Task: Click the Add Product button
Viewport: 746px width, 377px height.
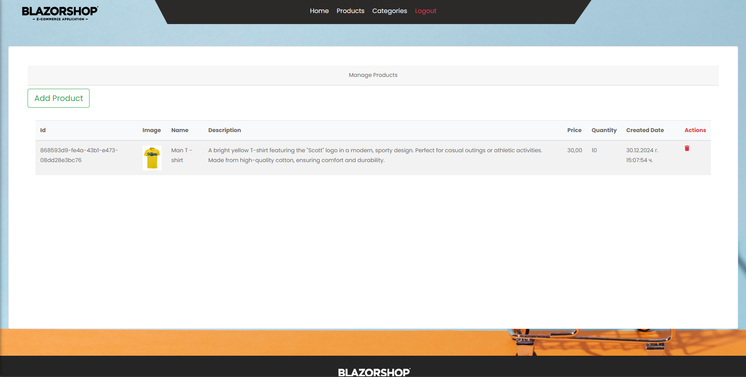Action: point(58,98)
